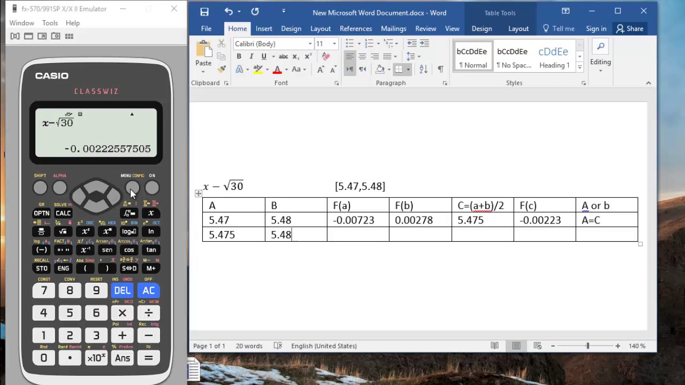685x385 pixels.
Task: Click Share button in Word
Action: 630,28
